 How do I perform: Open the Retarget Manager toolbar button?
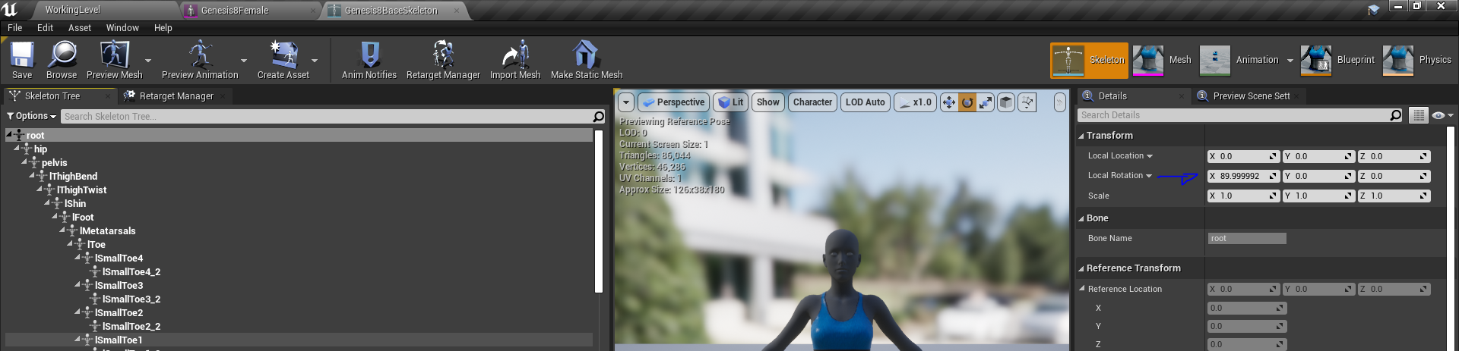pyautogui.click(x=443, y=60)
